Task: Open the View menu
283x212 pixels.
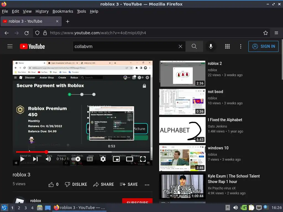Action: pos(27,11)
